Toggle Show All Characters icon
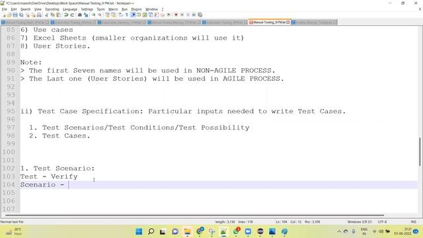Screen dimensions: 423x238 pos(127,15)
